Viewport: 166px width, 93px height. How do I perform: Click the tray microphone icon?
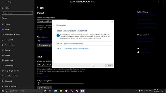tap(139, 91)
